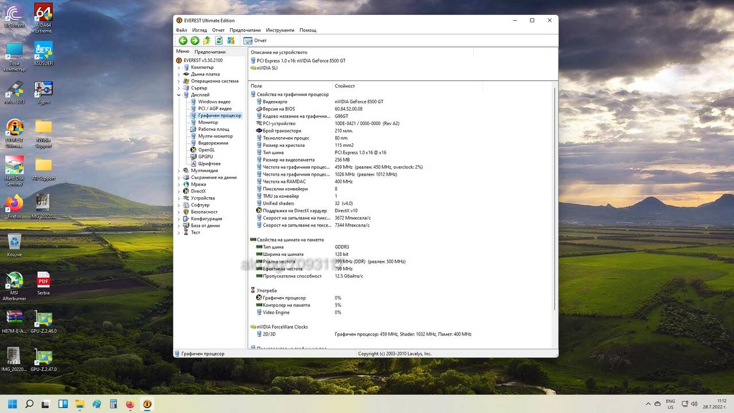This screenshot has width=734, height=413.
Task: Expand the Компютър tree node
Action: coord(178,68)
